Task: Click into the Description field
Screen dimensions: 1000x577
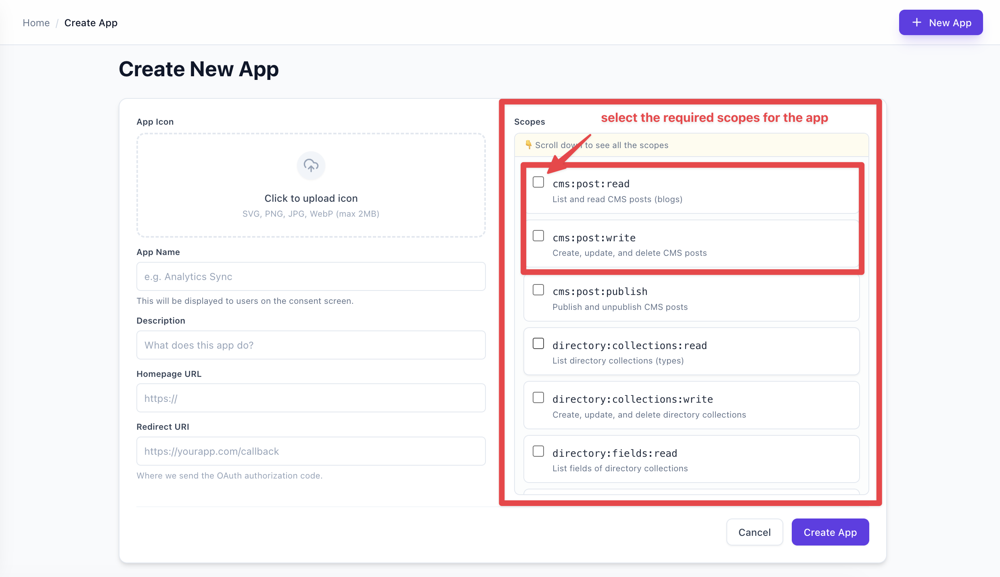Action: click(x=311, y=345)
